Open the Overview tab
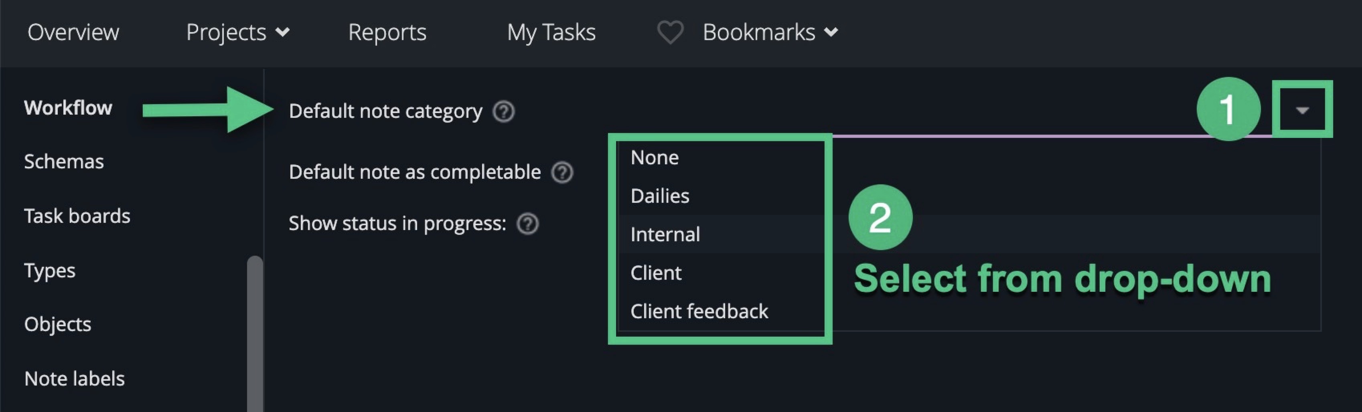 pos(73,32)
